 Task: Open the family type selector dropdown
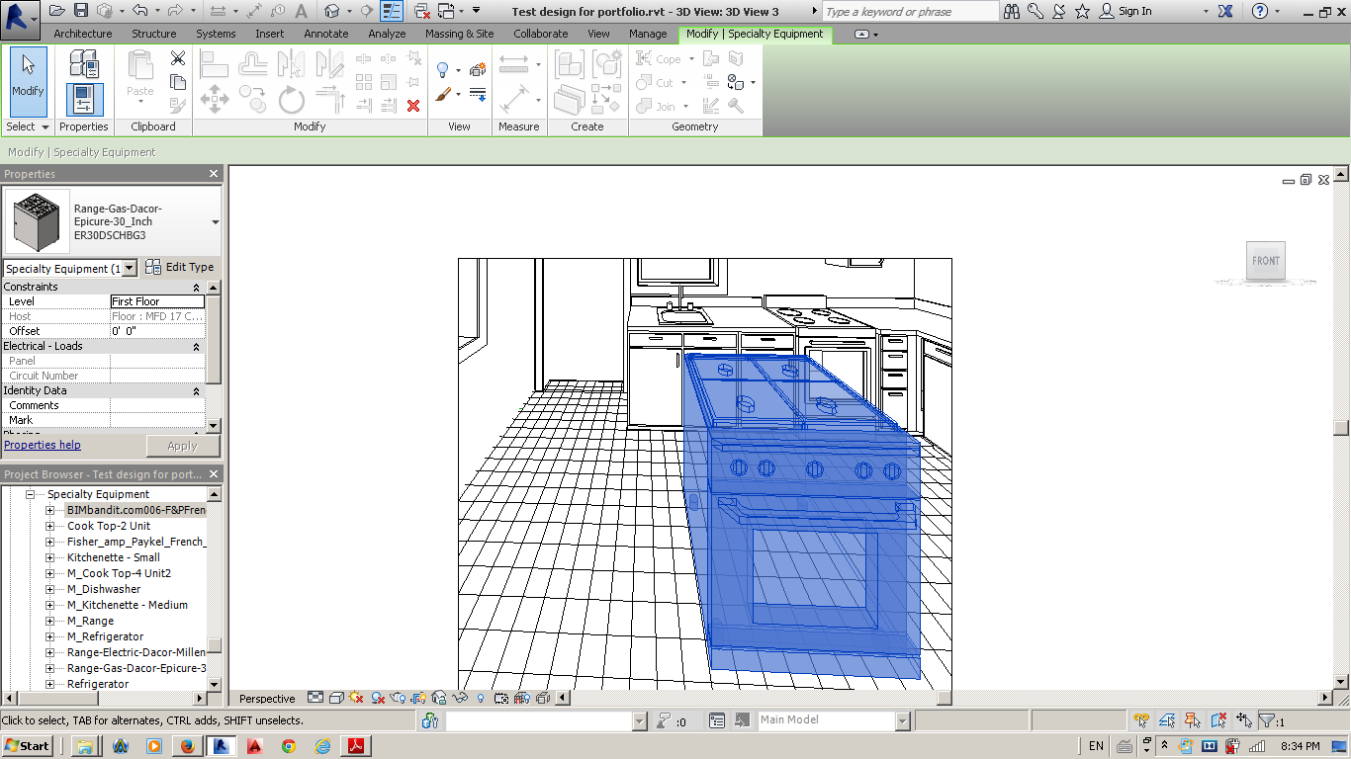215,222
